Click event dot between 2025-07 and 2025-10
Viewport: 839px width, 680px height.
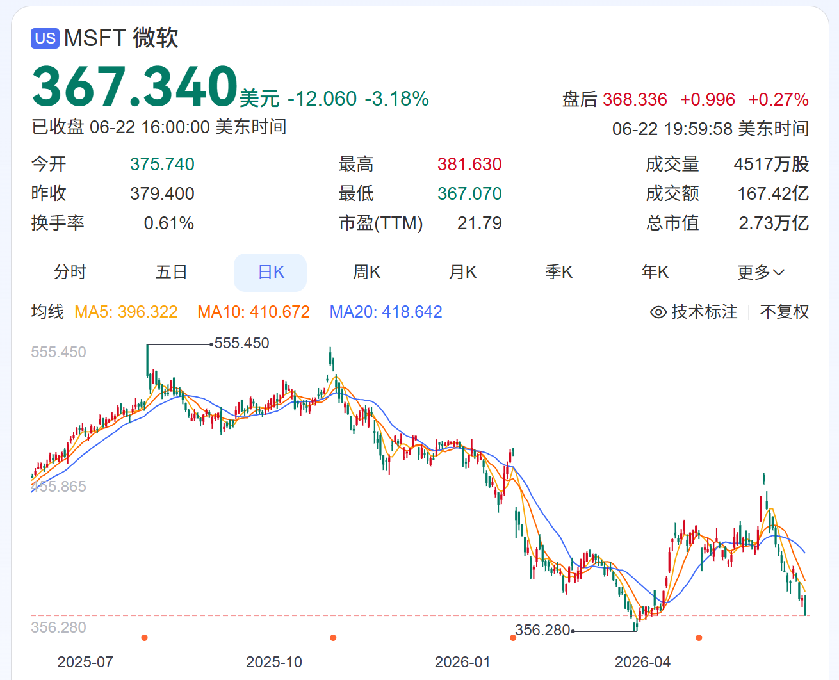point(145,638)
